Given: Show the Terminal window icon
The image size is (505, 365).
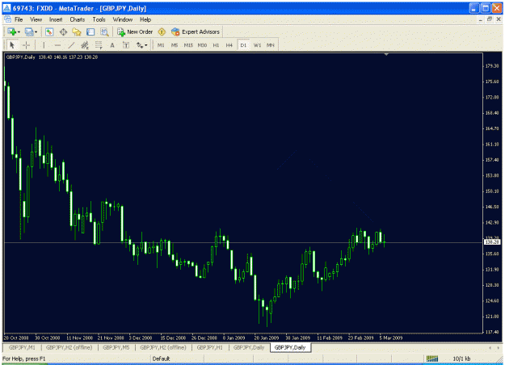Looking at the screenshot, I should click(x=90, y=31).
